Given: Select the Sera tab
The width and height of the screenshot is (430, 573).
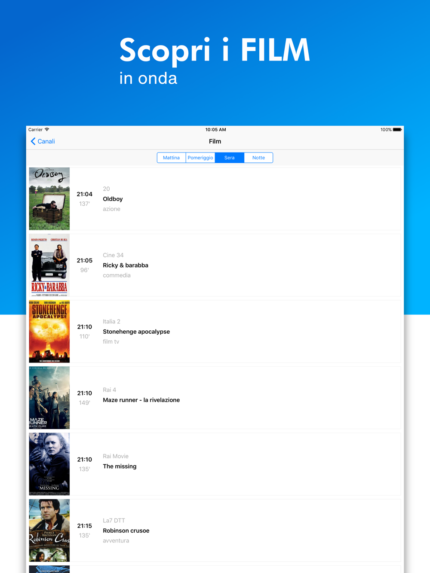Looking at the screenshot, I should click(x=230, y=158).
